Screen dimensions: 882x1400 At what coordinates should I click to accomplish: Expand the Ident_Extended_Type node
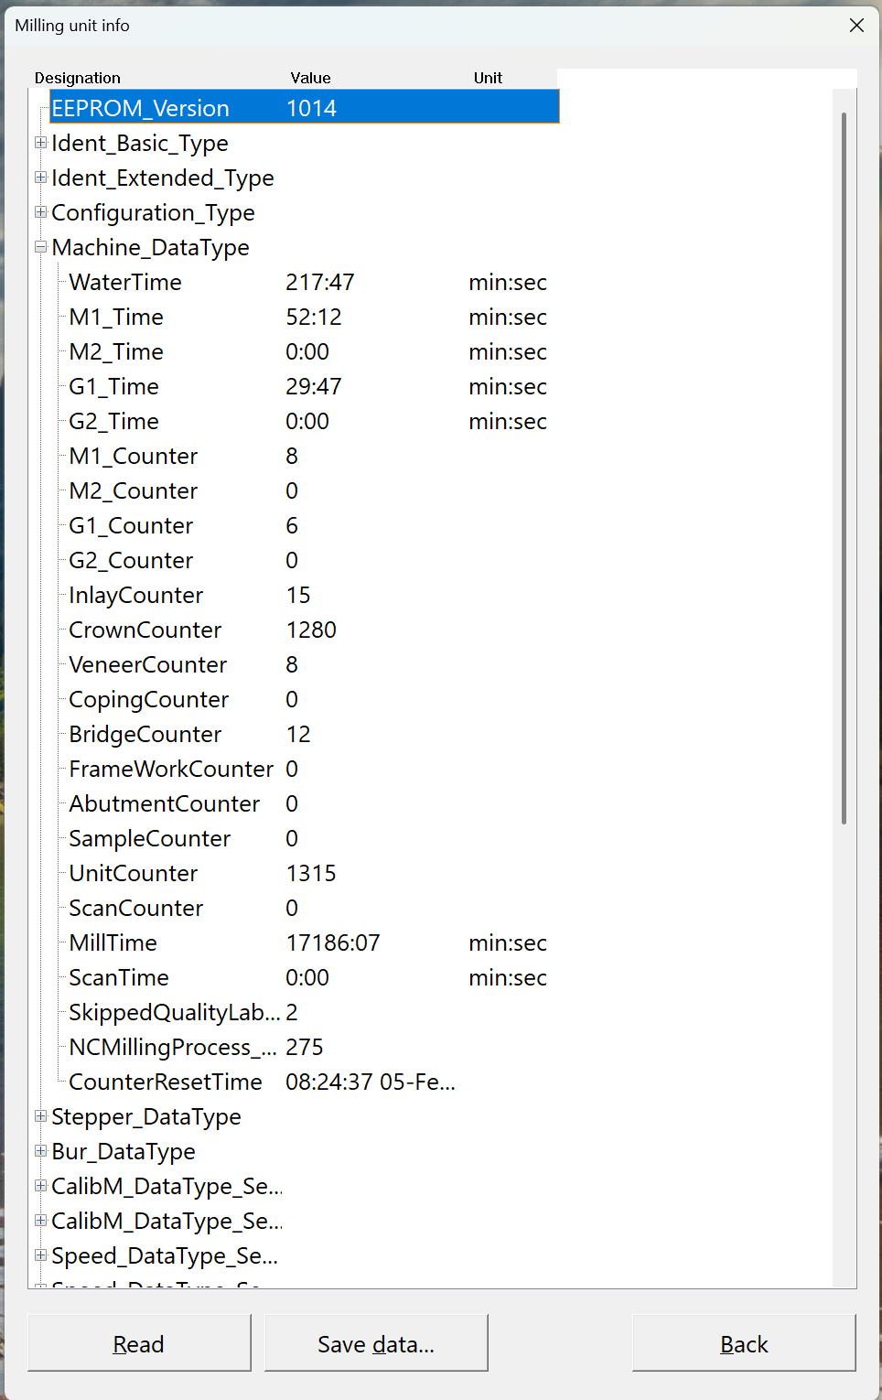coord(40,177)
